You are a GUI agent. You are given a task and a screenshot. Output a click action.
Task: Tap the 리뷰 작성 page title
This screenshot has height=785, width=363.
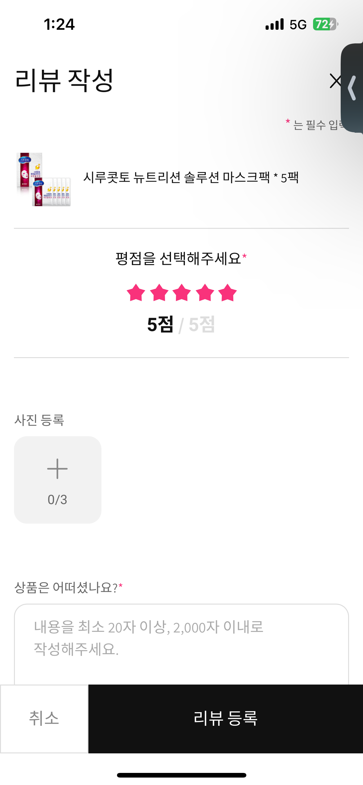point(64,81)
